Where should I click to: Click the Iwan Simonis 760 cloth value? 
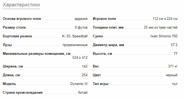[164, 36]
